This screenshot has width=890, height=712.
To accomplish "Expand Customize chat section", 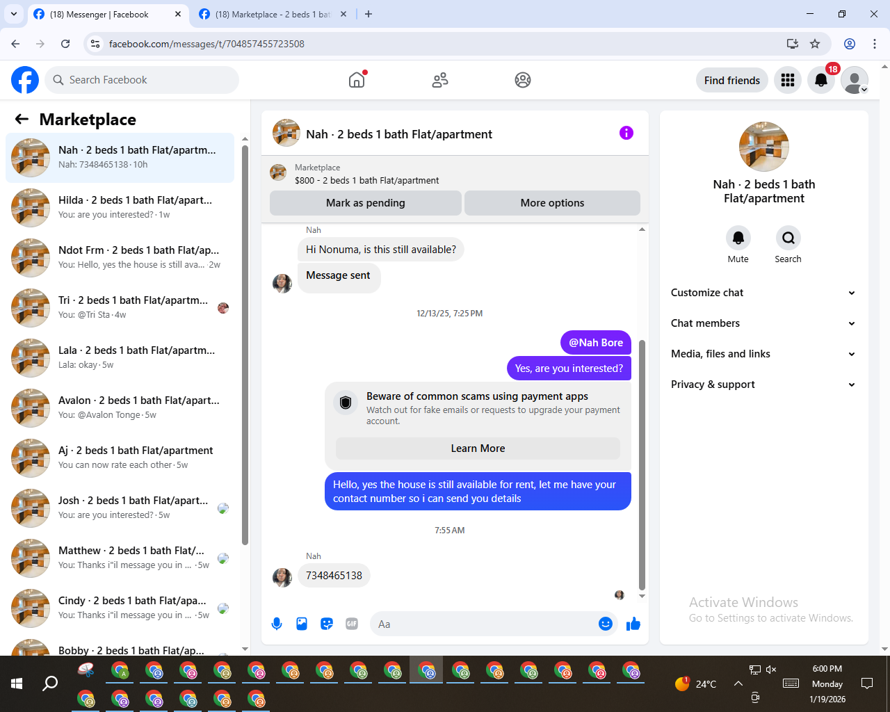I will click(x=763, y=293).
